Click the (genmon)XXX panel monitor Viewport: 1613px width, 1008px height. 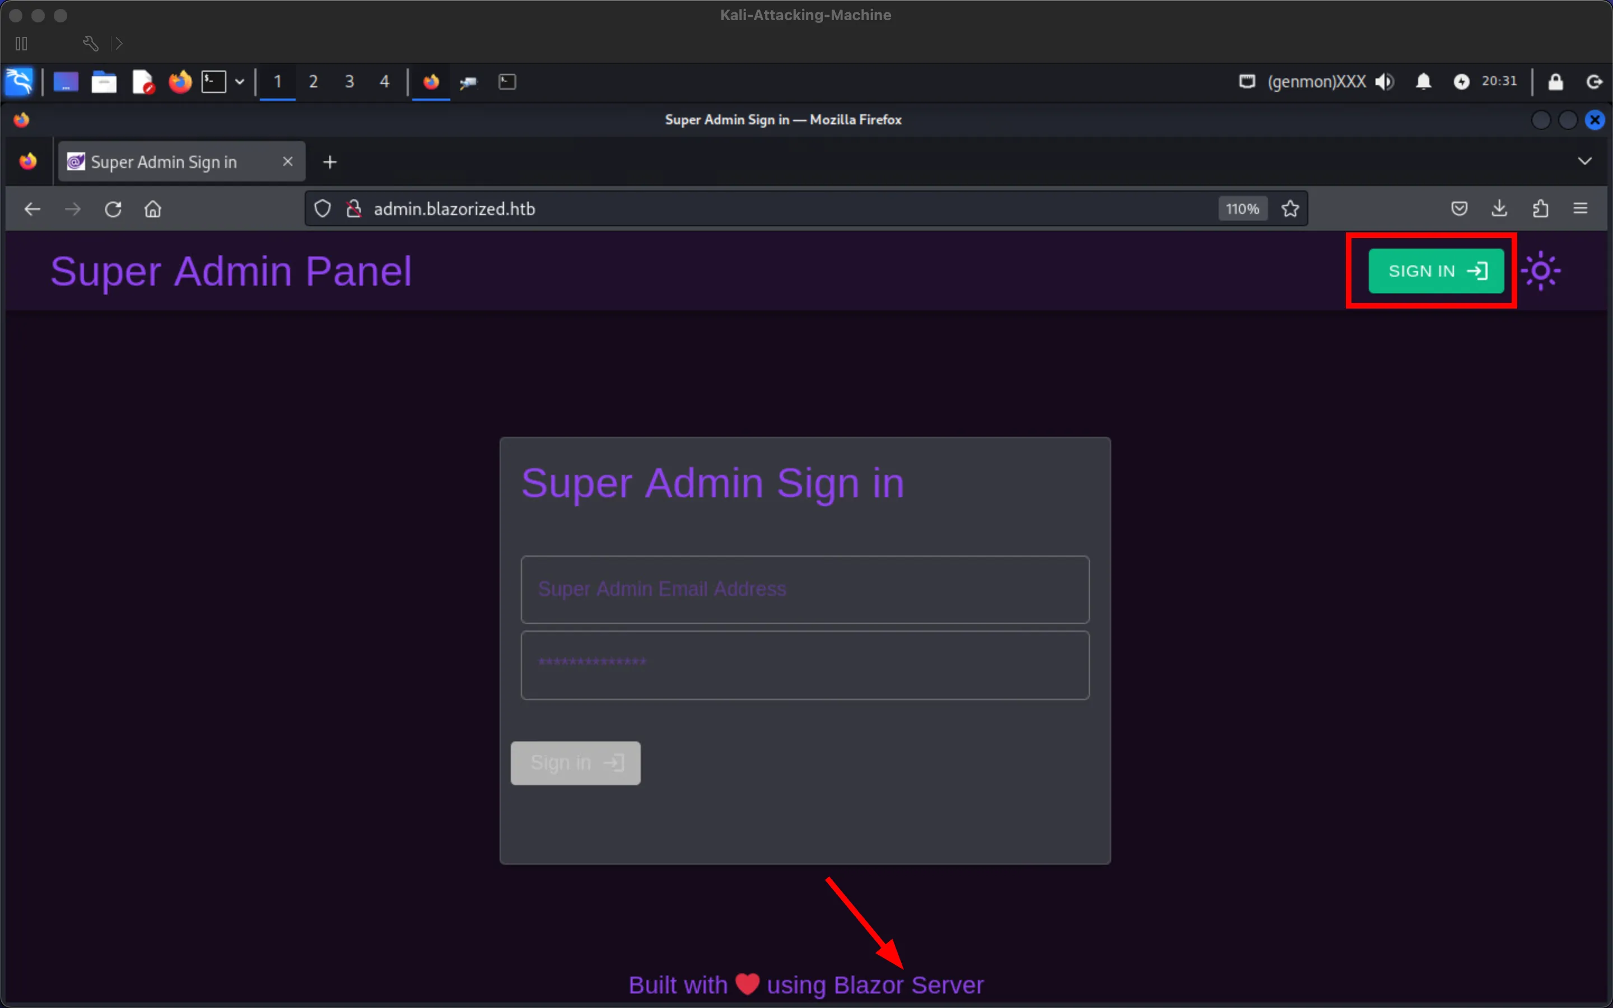click(x=1316, y=81)
